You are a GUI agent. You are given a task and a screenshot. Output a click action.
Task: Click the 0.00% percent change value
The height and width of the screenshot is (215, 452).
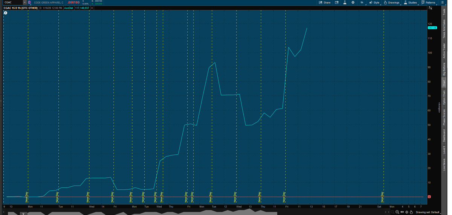pos(86,4)
